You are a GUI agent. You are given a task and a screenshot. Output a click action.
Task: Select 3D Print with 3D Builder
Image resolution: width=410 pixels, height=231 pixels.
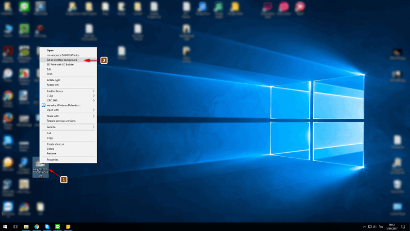(68, 65)
